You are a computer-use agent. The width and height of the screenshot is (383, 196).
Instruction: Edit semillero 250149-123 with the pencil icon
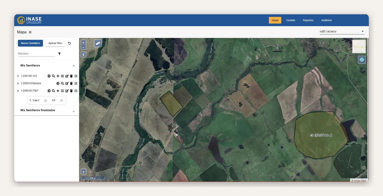67,76
